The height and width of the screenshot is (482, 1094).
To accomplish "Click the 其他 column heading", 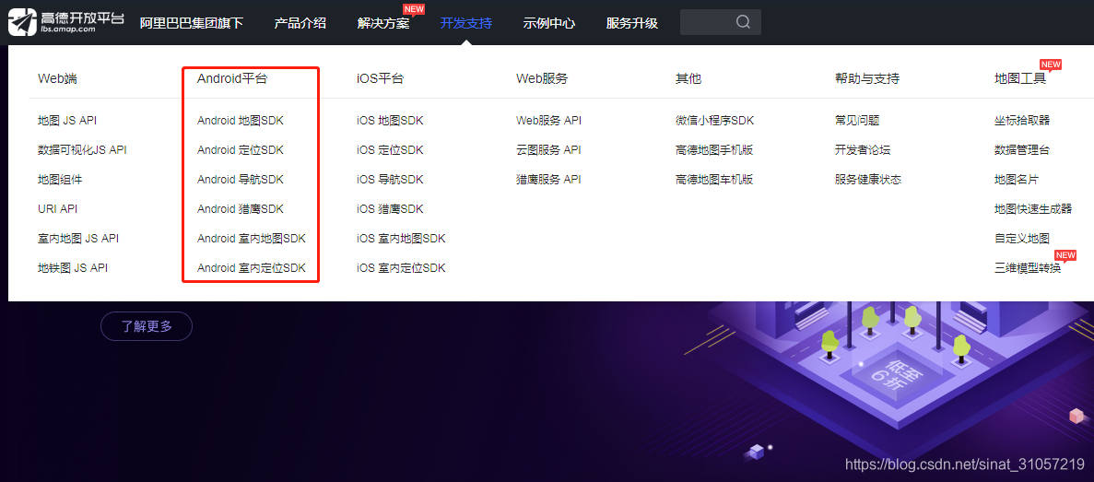I will point(688,79).
